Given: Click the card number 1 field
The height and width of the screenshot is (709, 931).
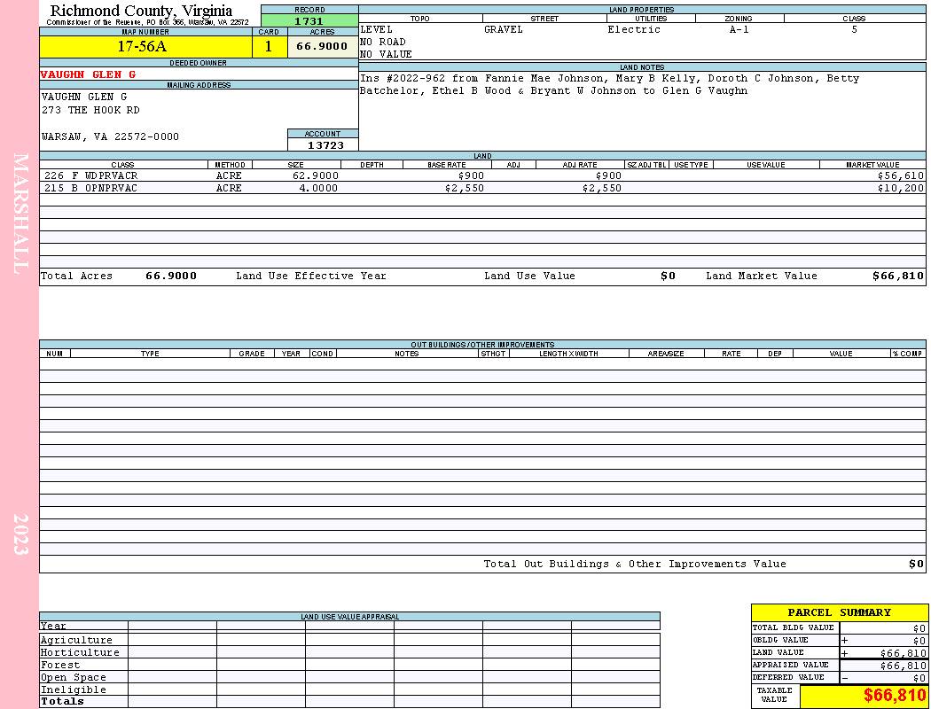Looking at the screenshot, I should [270, 47].
